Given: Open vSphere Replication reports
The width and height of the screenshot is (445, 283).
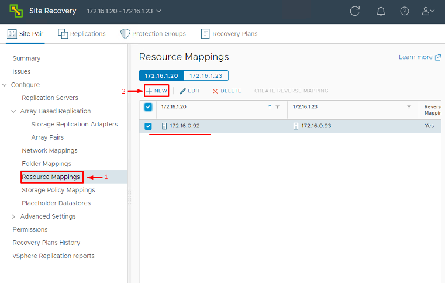Looking at the screenshot, I should [x=54, y=256].
